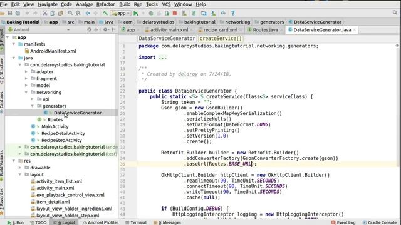The image size is (401, 225).
Task: Open the Android Profiler tool window
Action: tap(100, 222)
